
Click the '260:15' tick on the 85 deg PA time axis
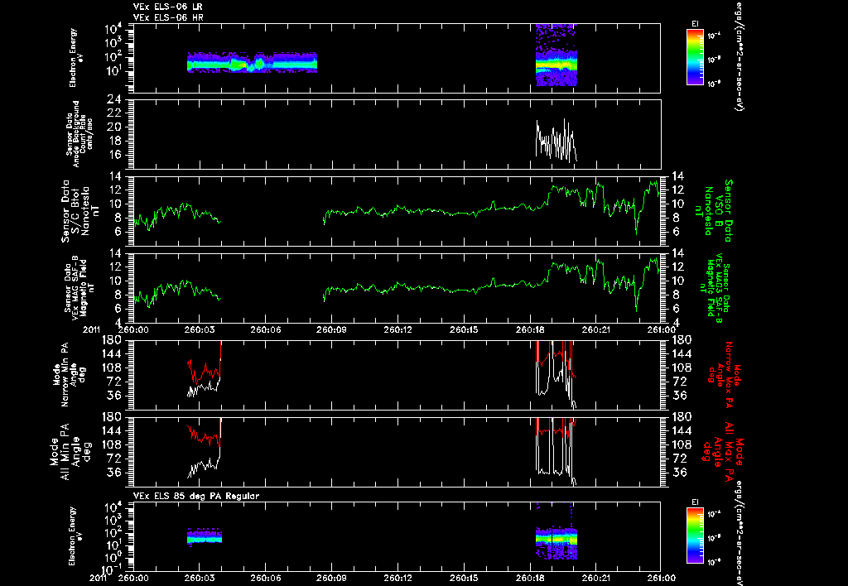[x=465, y=578]
